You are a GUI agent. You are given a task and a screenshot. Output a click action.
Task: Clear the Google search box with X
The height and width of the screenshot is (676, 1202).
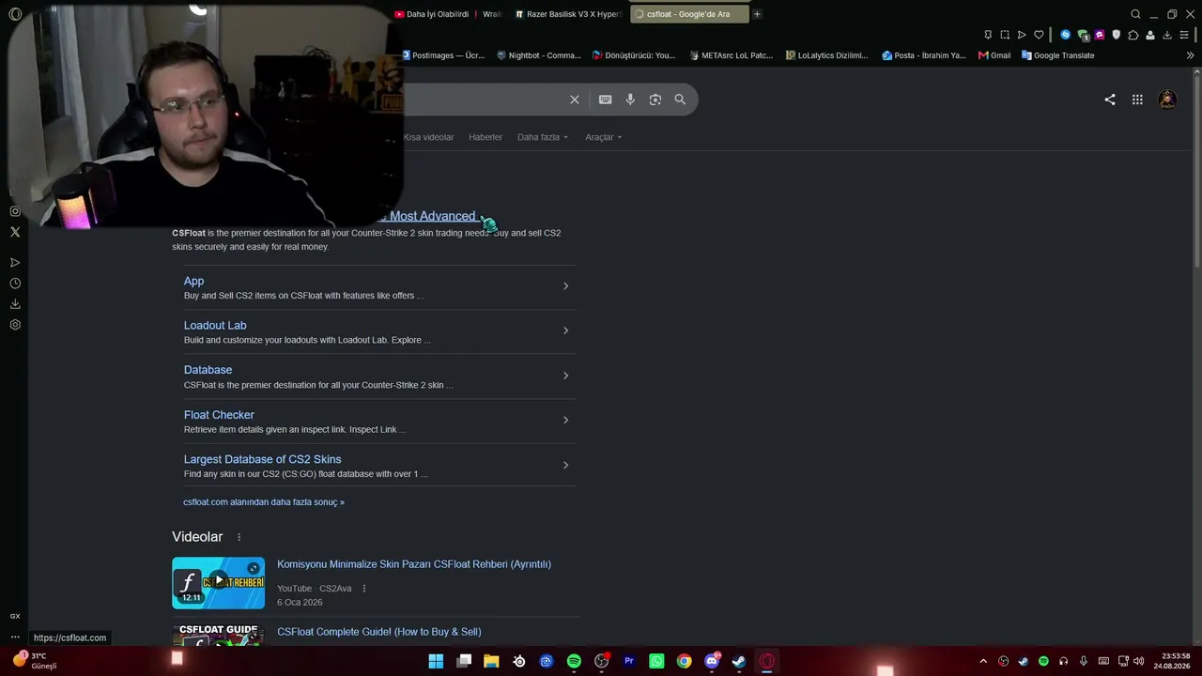(x=575, y=100)
